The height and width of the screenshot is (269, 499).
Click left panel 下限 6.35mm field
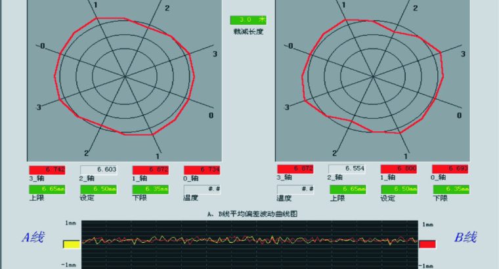tap(150, 190)
